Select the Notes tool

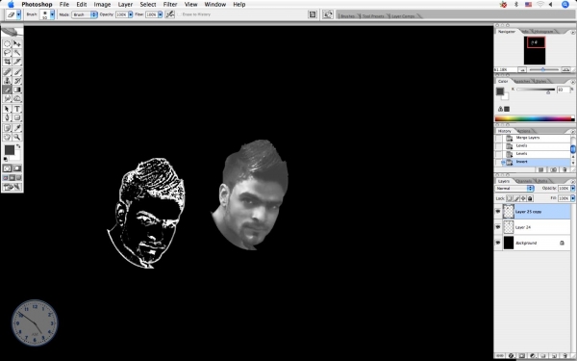tap(7, 128)
